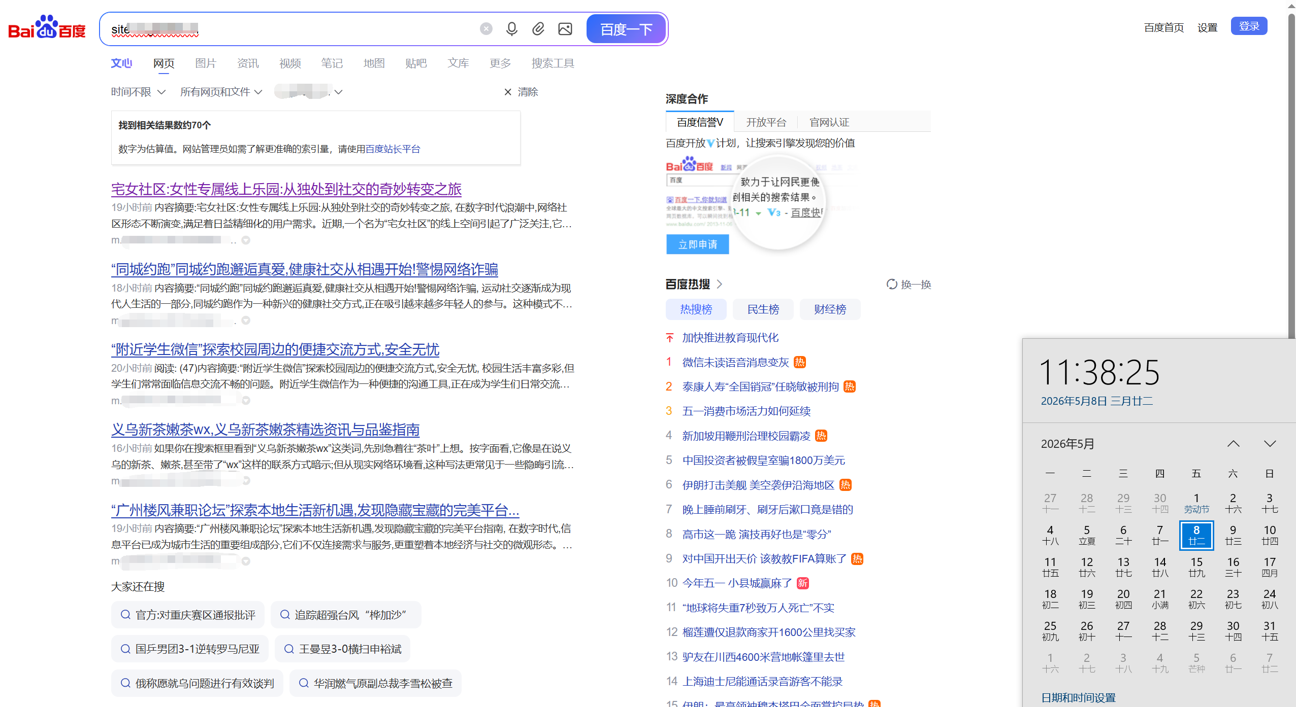The image size is (1296, 707).
Task: Open the site filter dropdown
Action: 308,92
